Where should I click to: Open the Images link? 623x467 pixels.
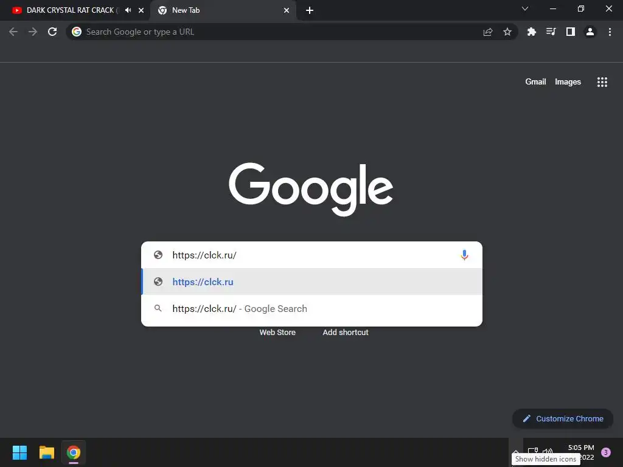point(568,82)
